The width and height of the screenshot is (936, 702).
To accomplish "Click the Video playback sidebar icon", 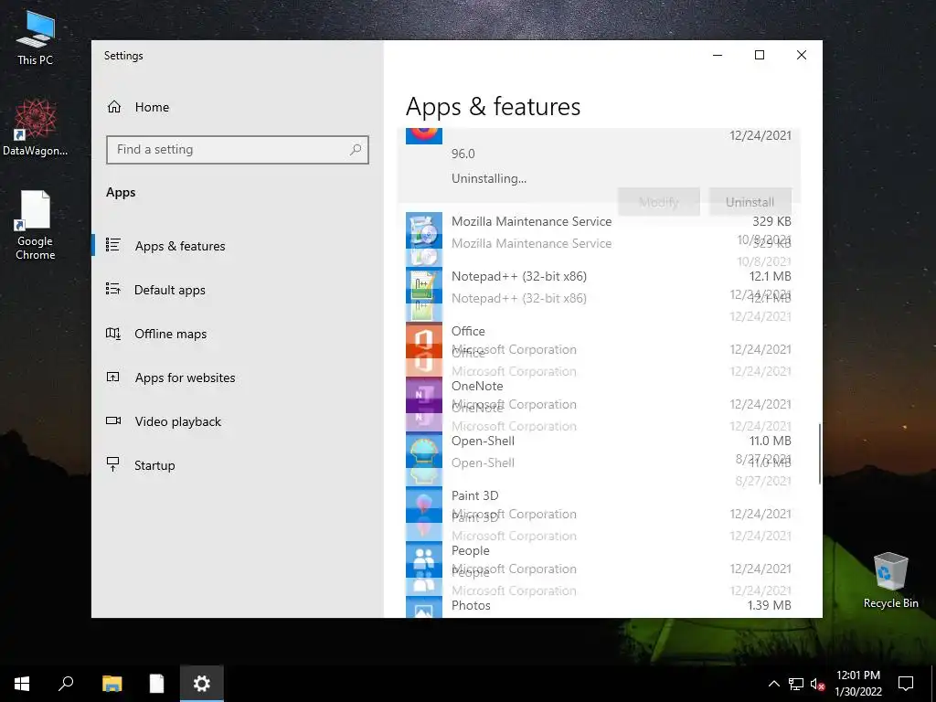I will click(x=112, y=420).
